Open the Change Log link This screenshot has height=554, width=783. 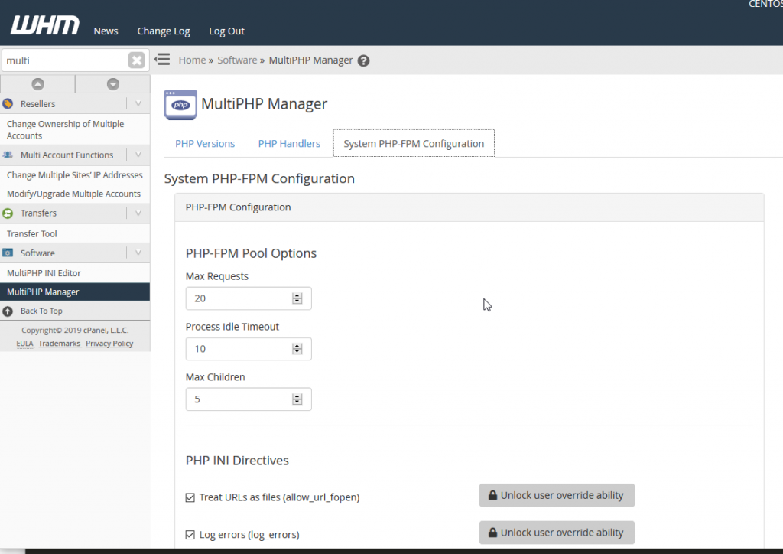[163, 31]
